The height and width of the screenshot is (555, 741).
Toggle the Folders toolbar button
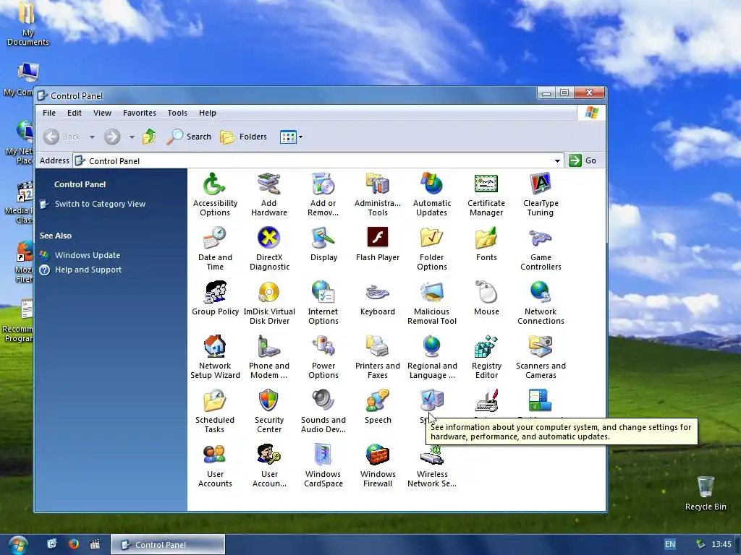[244, 137]
